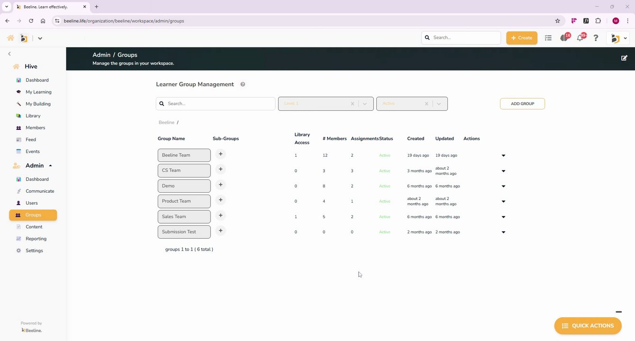Open Communicate in Admin menu
Screen dimensions: 635x341
click(x=40, y=191)
